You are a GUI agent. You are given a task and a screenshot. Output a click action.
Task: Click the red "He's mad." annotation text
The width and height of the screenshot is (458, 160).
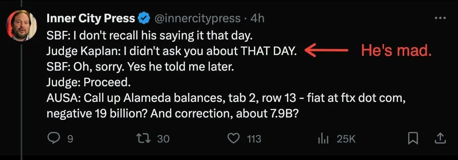pos(396,51)
